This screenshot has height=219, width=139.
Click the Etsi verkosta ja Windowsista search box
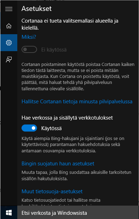coord(78,213)
